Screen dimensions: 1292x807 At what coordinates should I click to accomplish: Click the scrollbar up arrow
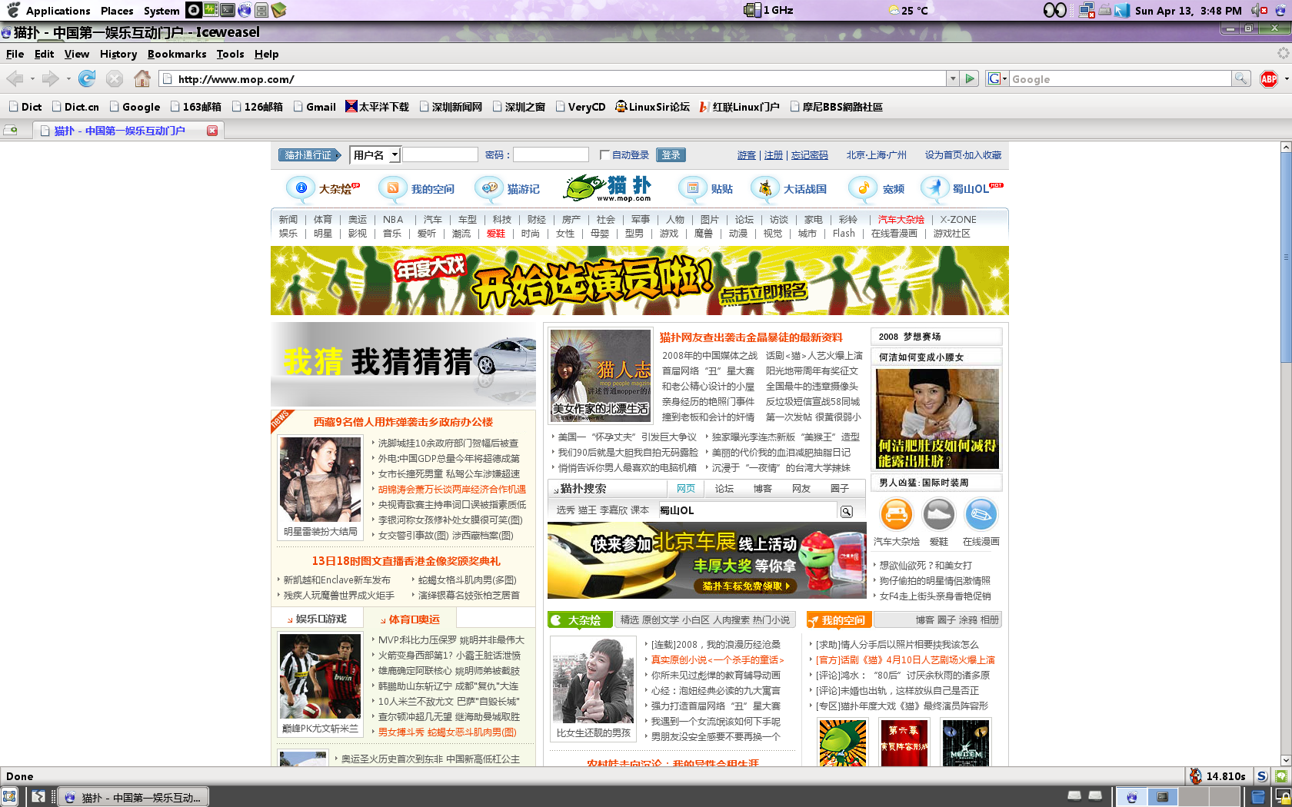(x=1286, y=146)
